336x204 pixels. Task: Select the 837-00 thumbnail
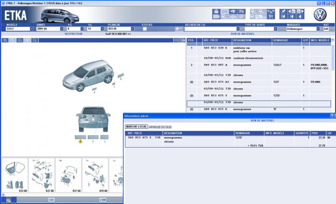(42, 175)
